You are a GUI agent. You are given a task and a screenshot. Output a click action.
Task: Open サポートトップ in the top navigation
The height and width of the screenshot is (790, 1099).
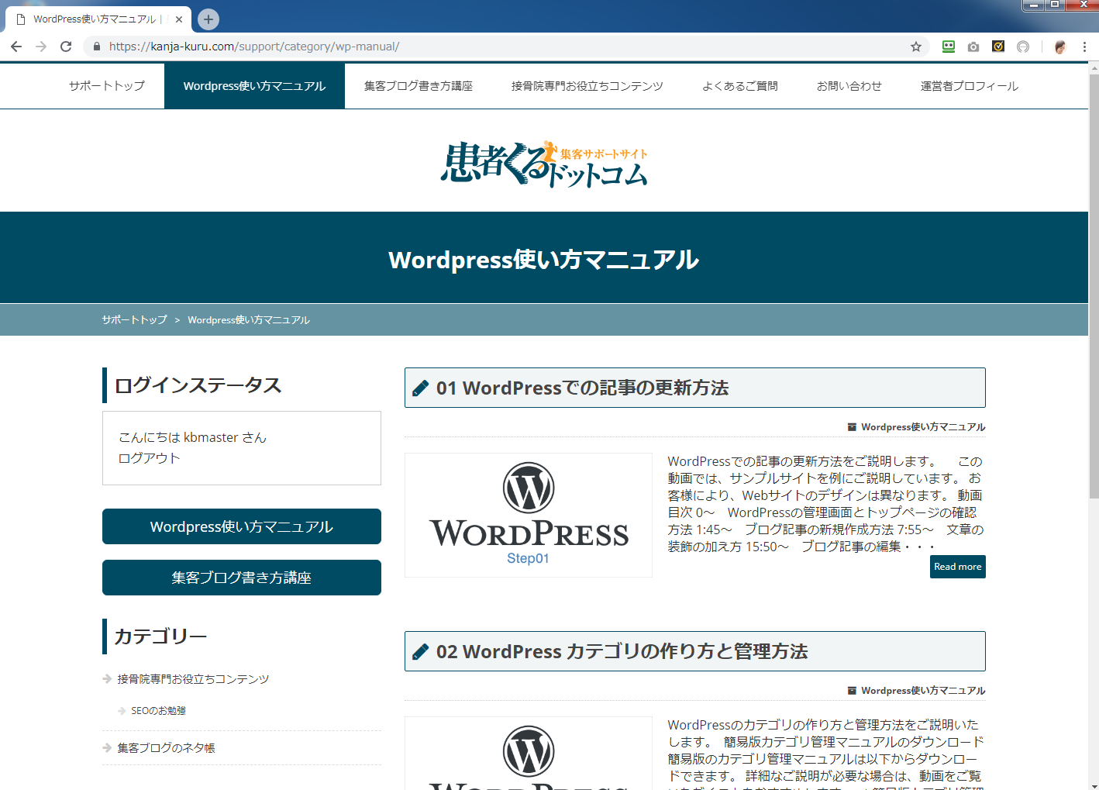click(107, 86)
